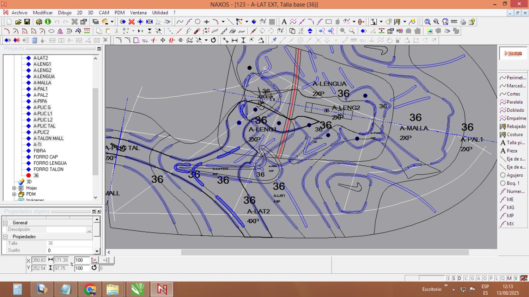Click the green information icon

point(48,22)
